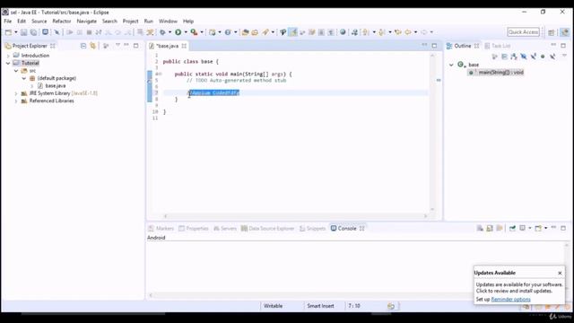This screenshot has height=323, width=574.
Task: Click the Quick Access field
Action: [524, 32]
